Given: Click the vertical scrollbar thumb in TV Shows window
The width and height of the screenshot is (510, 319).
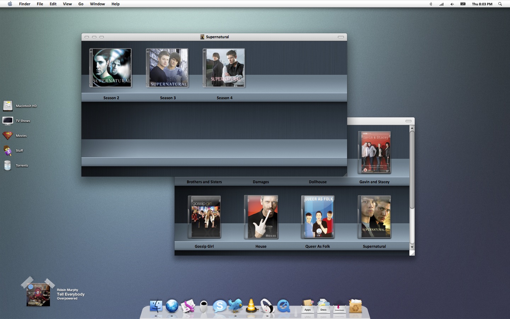Looking at the screenshot, I should pyautogui.click(x=412, y=170).
